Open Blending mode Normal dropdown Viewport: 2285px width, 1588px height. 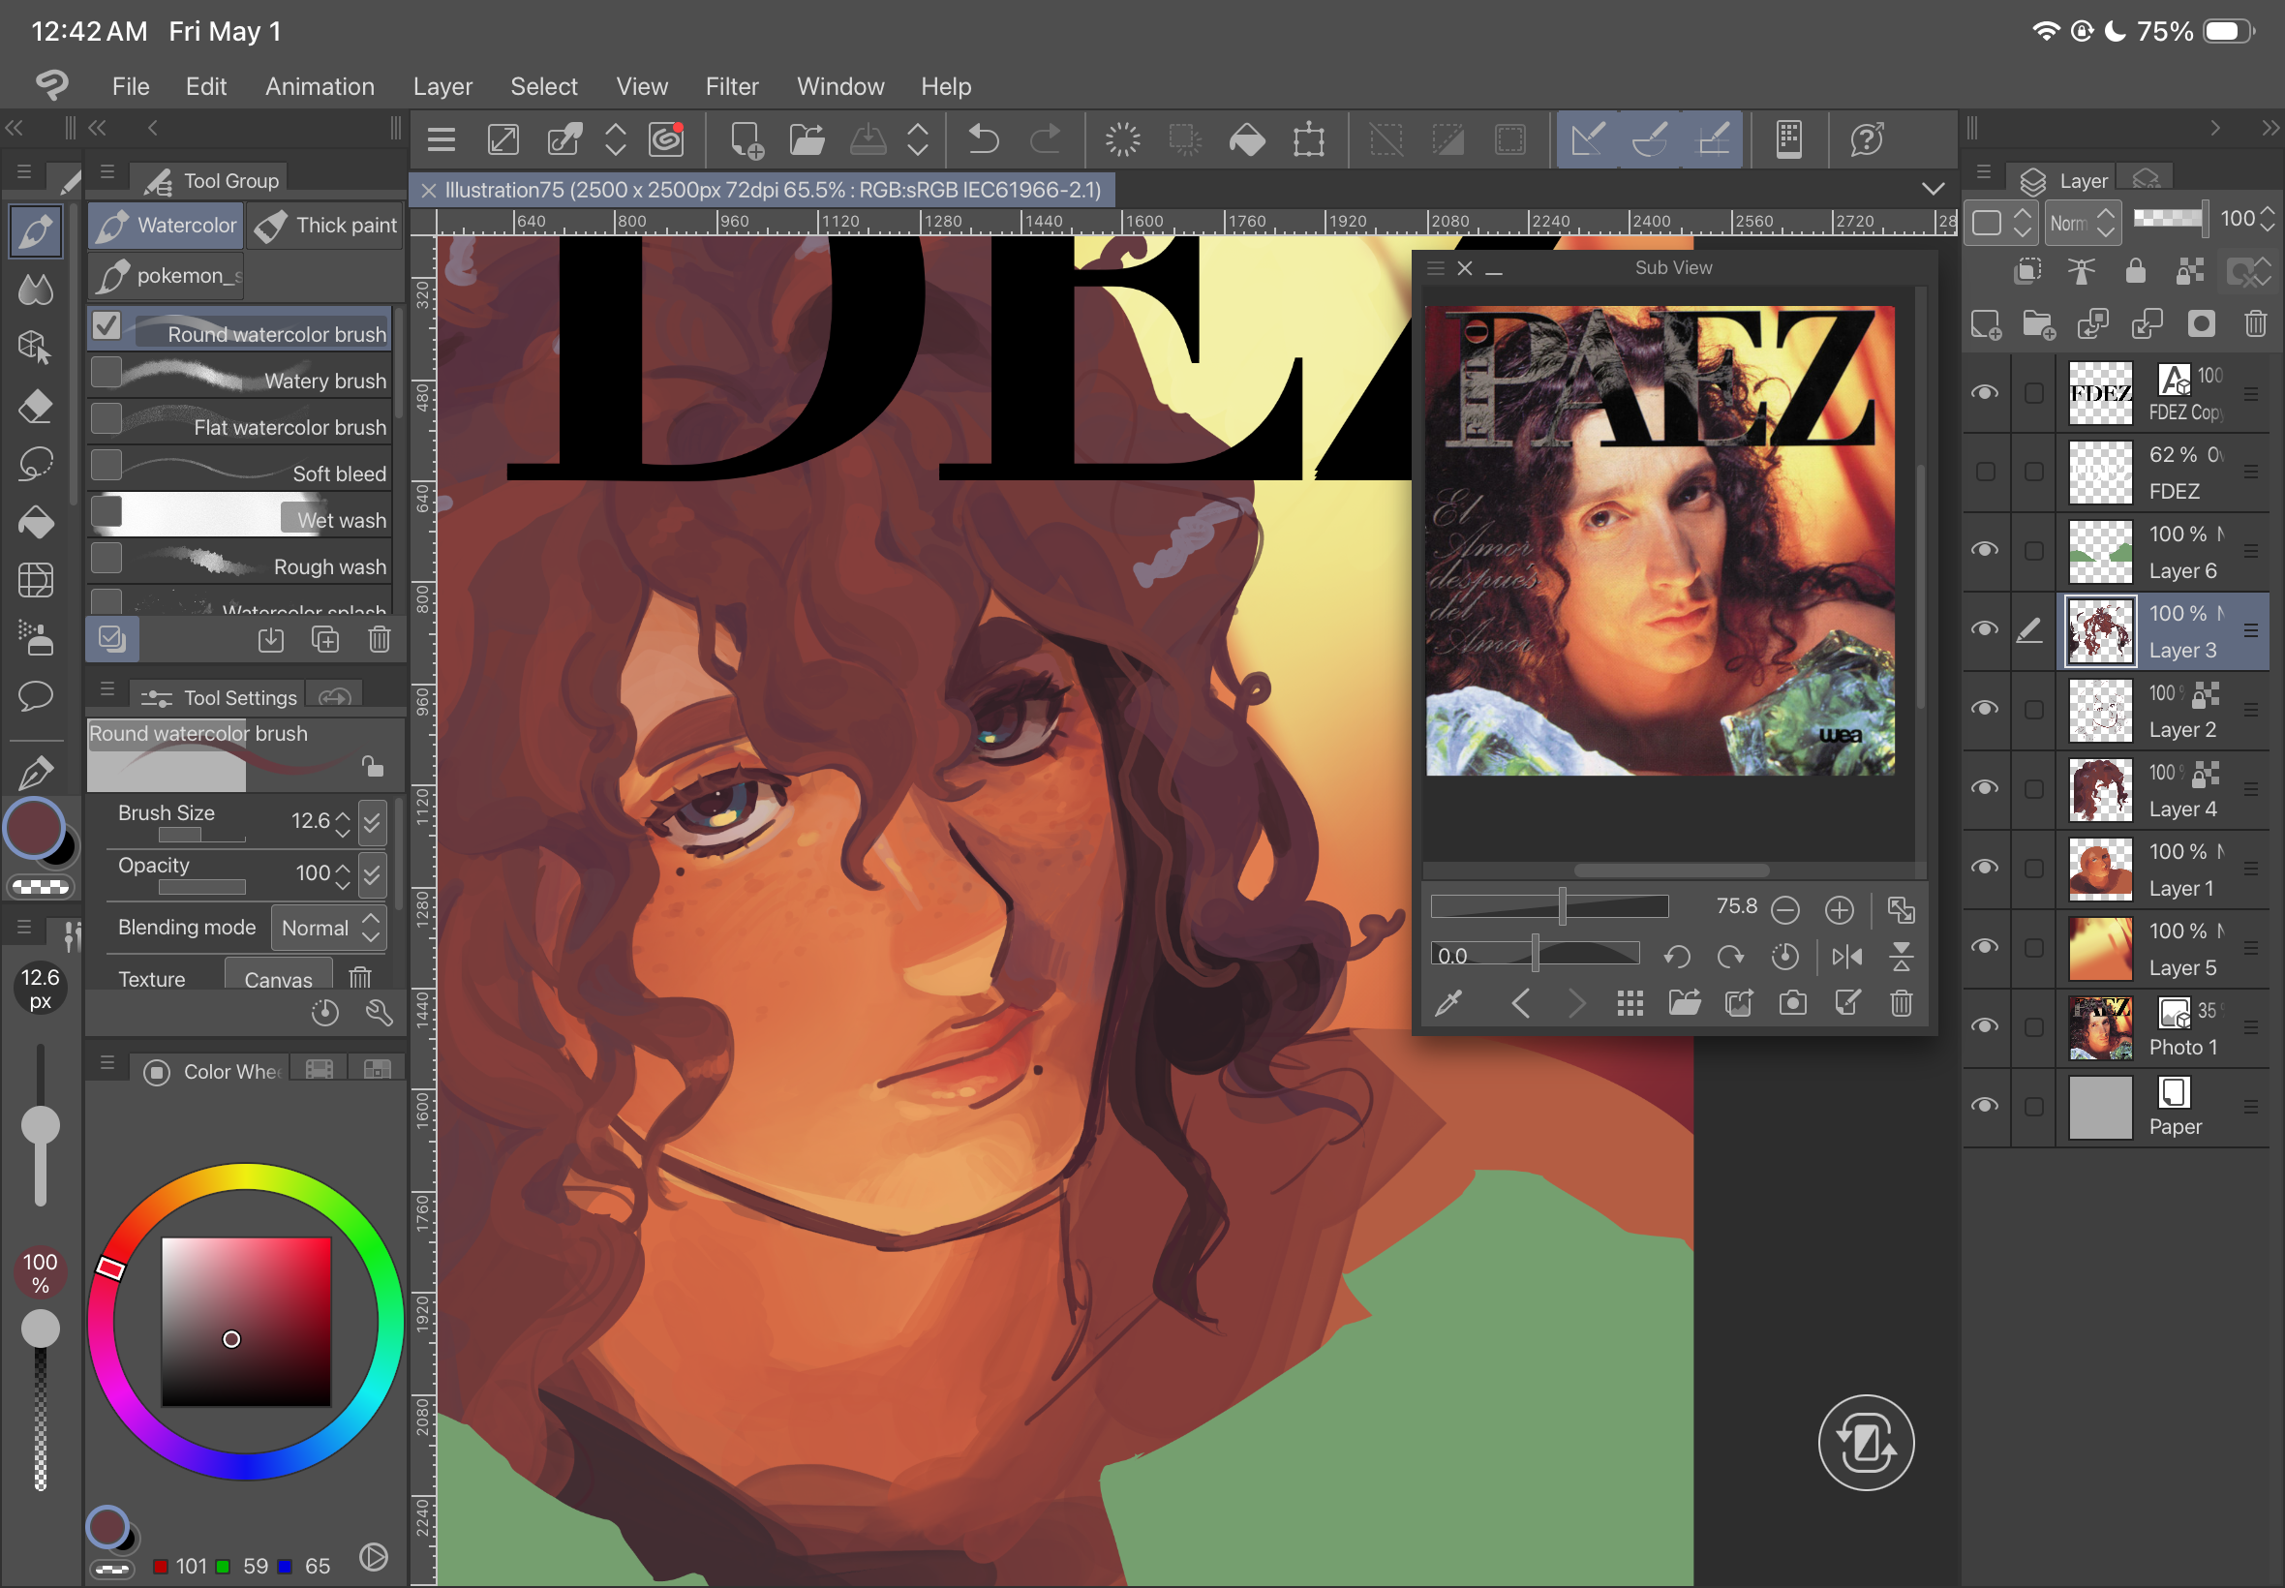click(328, 929)
